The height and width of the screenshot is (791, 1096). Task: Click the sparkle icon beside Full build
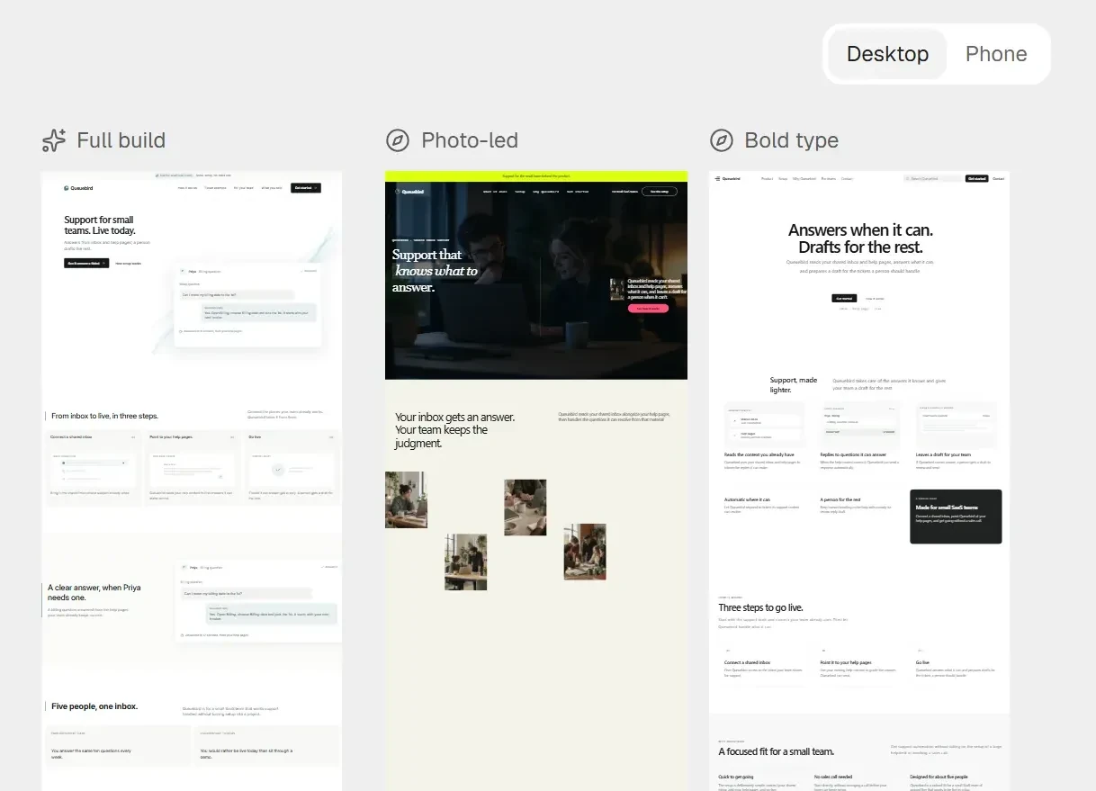(x=54, y=140)
